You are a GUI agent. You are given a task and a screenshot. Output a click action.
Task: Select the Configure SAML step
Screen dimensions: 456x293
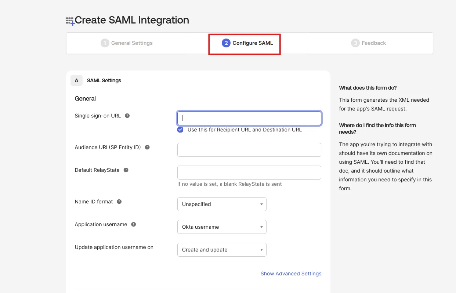point(244,43)
